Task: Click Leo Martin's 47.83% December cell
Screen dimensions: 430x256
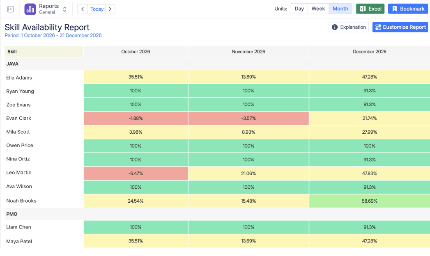Action: 369,173
